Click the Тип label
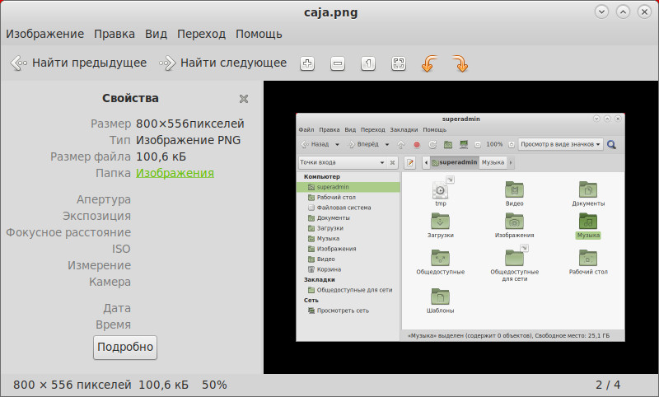The width and height of the screenshot is (659, 397). pos(119,140)
